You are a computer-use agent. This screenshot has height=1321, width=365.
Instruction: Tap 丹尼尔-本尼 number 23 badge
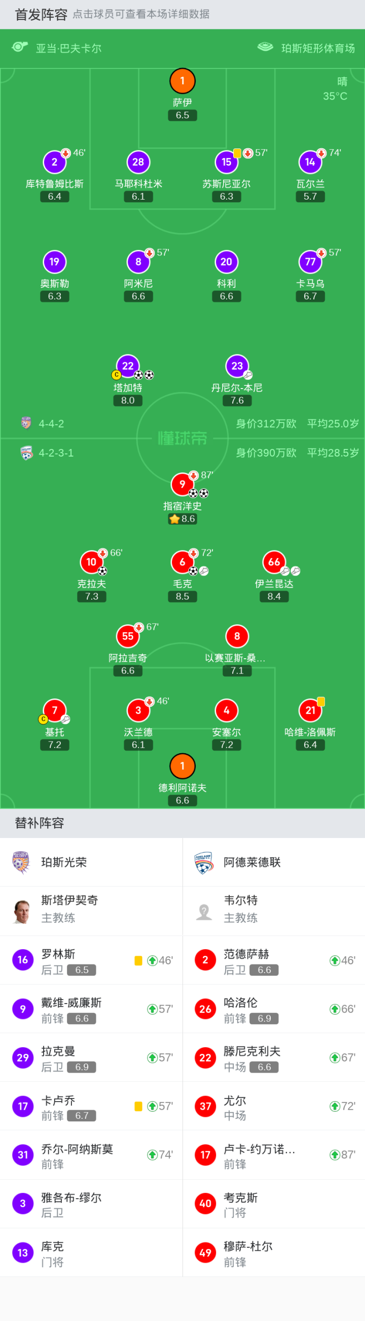tap(237, 366)
